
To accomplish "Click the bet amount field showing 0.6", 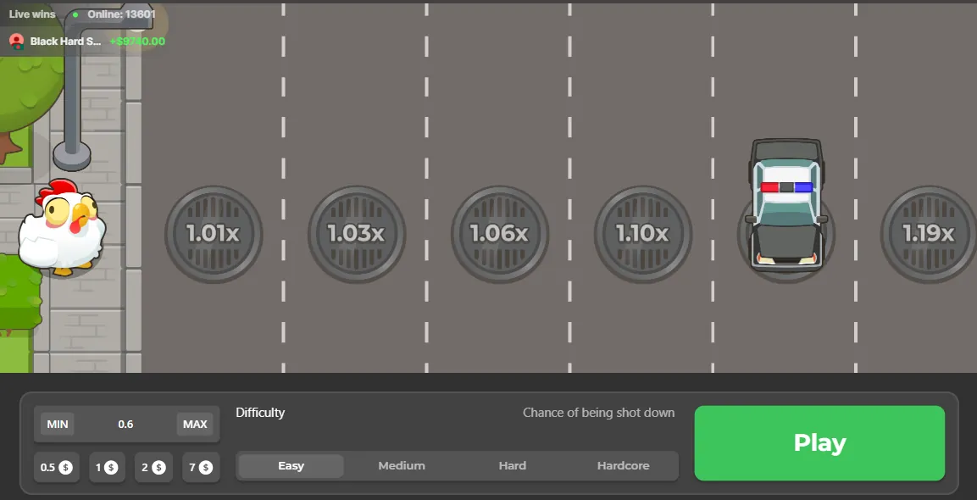I will point(125,425).
